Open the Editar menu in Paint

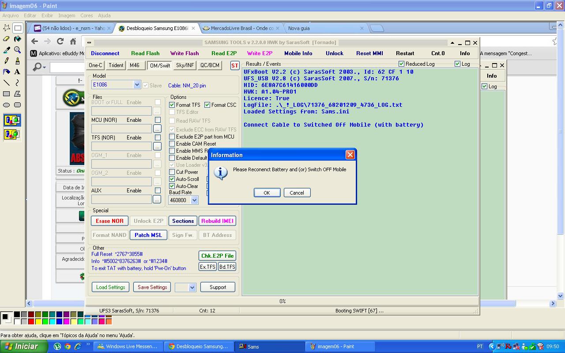click(30, 15)
